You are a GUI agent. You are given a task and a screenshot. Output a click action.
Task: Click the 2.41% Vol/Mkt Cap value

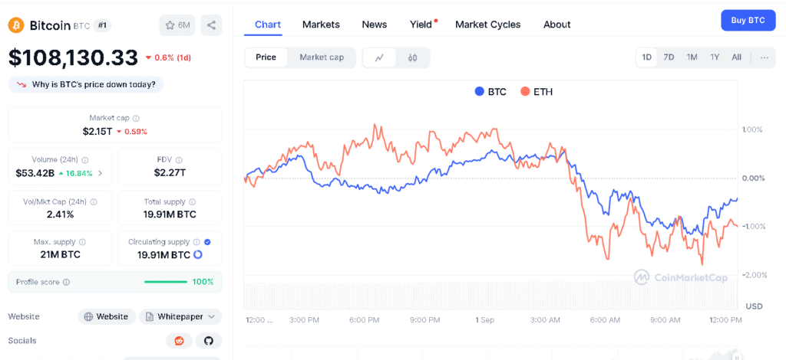[60, 214]
